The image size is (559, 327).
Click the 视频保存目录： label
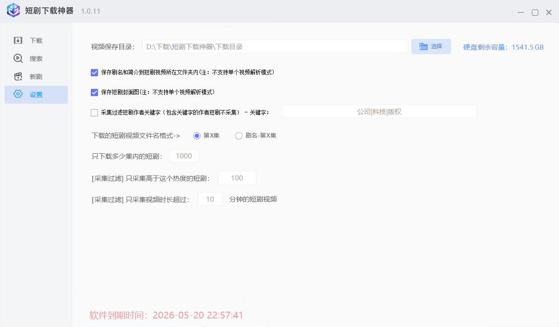[x=113, y=47]
